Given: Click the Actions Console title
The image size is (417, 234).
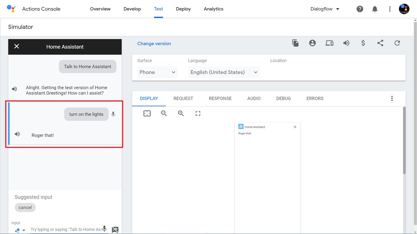Looking at the screenshot, I should pyautogui.click(x=41, y=9).
